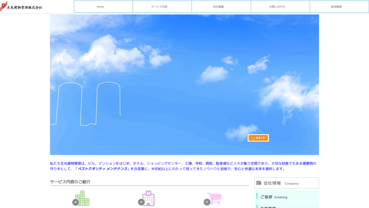Open the お問い合わせ navigation tab
This screenshot has height=208, width=369.
pyautogui.click(x=280, y=6)
